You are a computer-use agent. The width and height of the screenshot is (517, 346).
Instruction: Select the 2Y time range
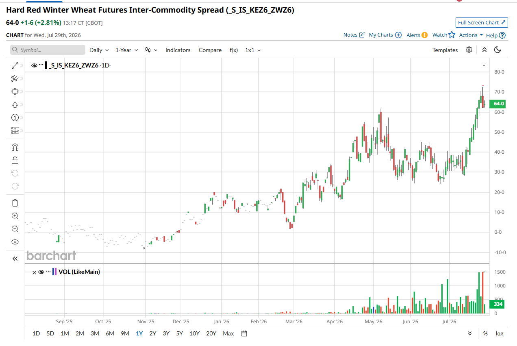(152, 333)
